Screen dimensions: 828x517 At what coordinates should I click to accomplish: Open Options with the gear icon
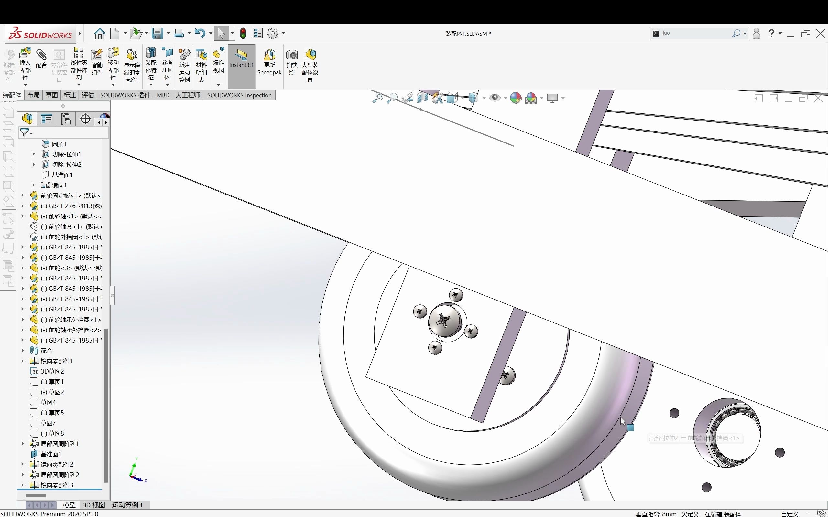272,34
